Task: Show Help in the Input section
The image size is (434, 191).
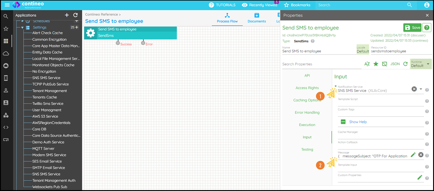Action: [358, 122]
